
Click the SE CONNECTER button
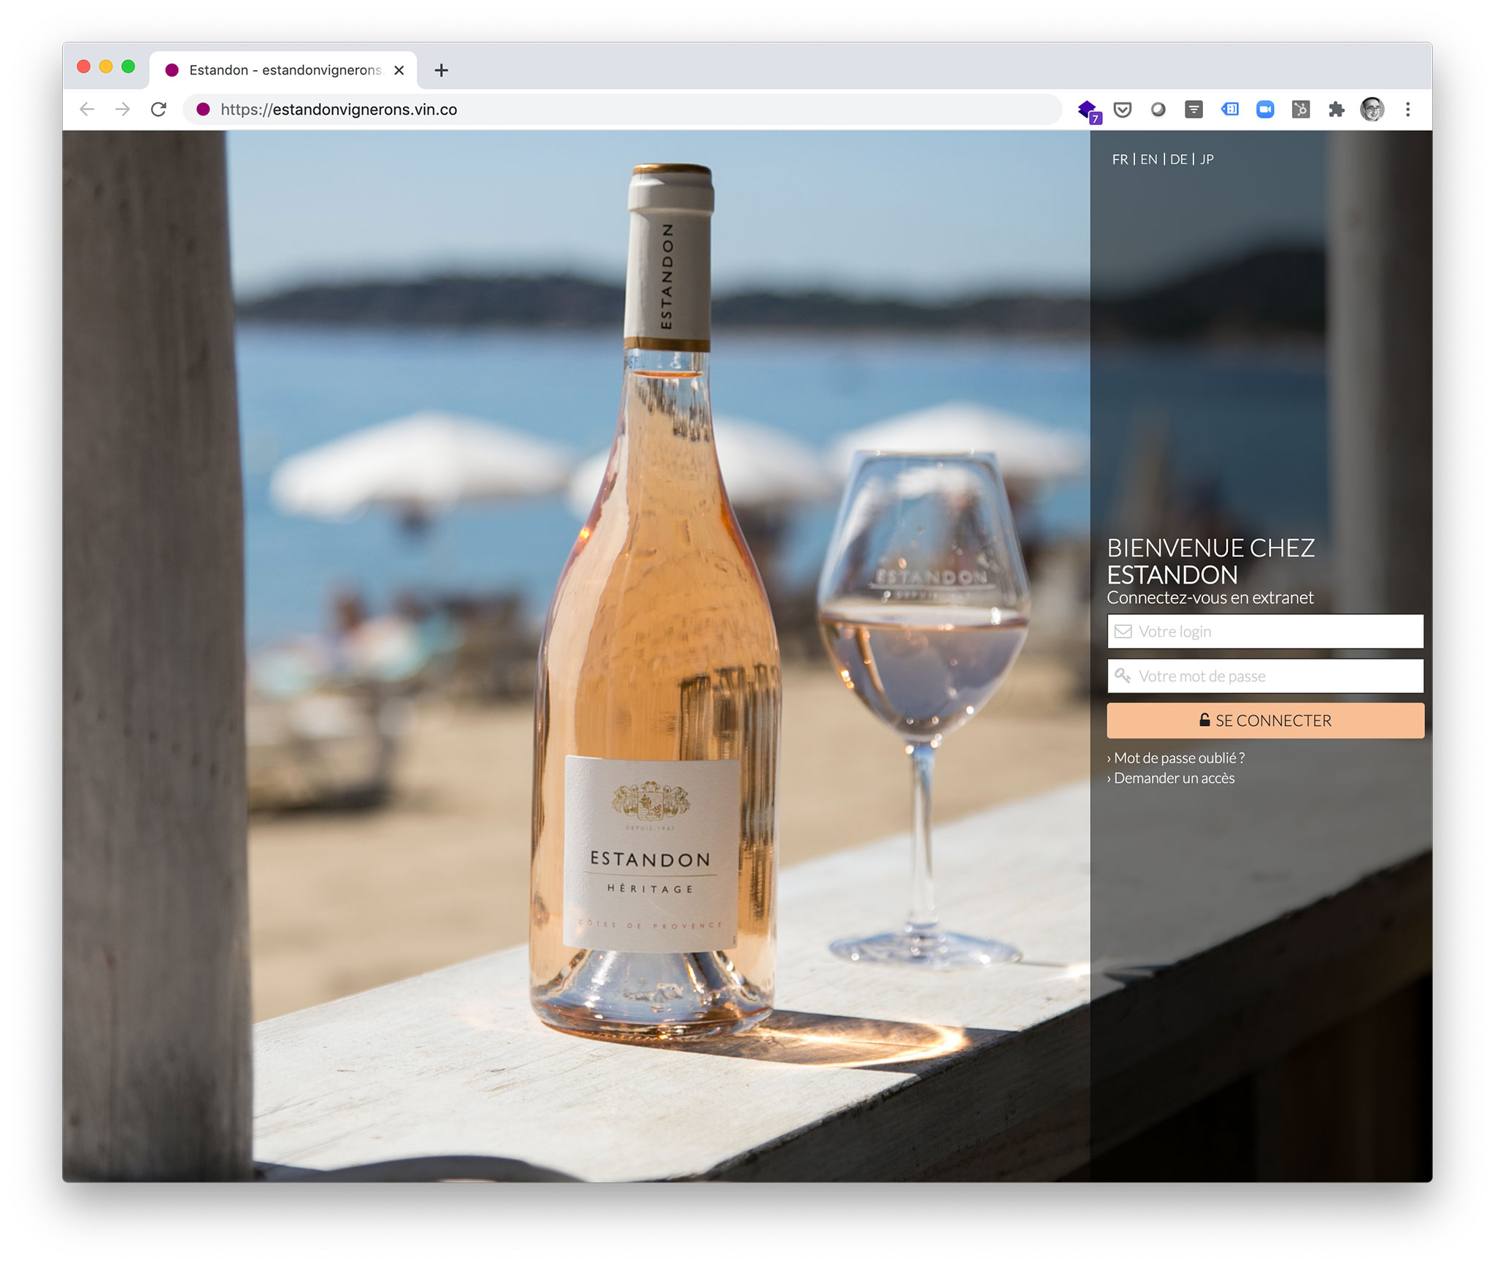click(1265, 720)
